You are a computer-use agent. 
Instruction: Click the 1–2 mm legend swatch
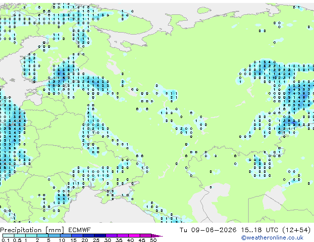pos(31,236)
